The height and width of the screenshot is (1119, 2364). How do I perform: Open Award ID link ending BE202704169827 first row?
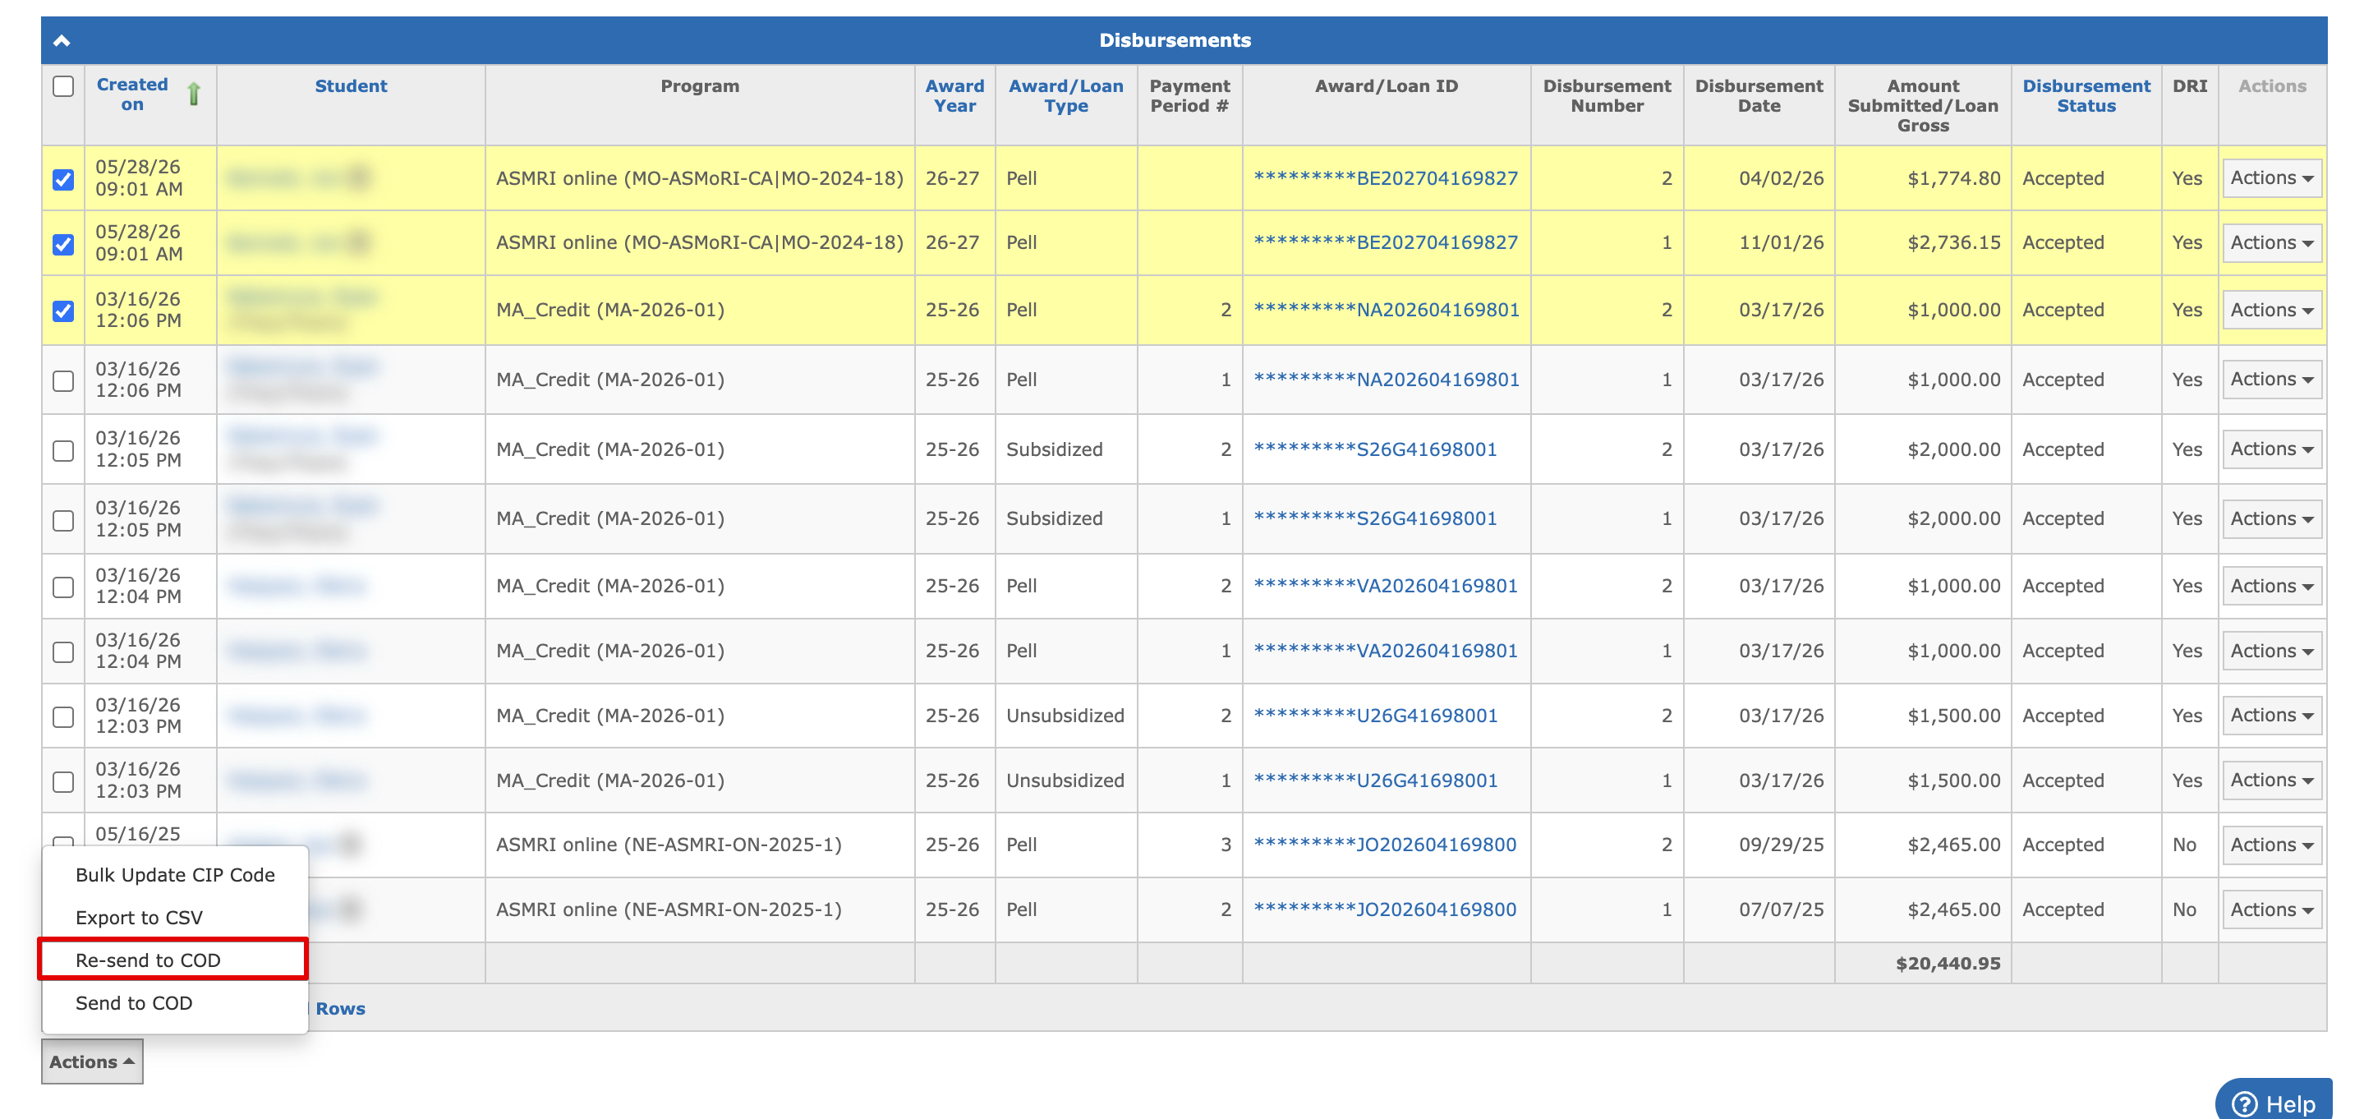pos(1386,178)
